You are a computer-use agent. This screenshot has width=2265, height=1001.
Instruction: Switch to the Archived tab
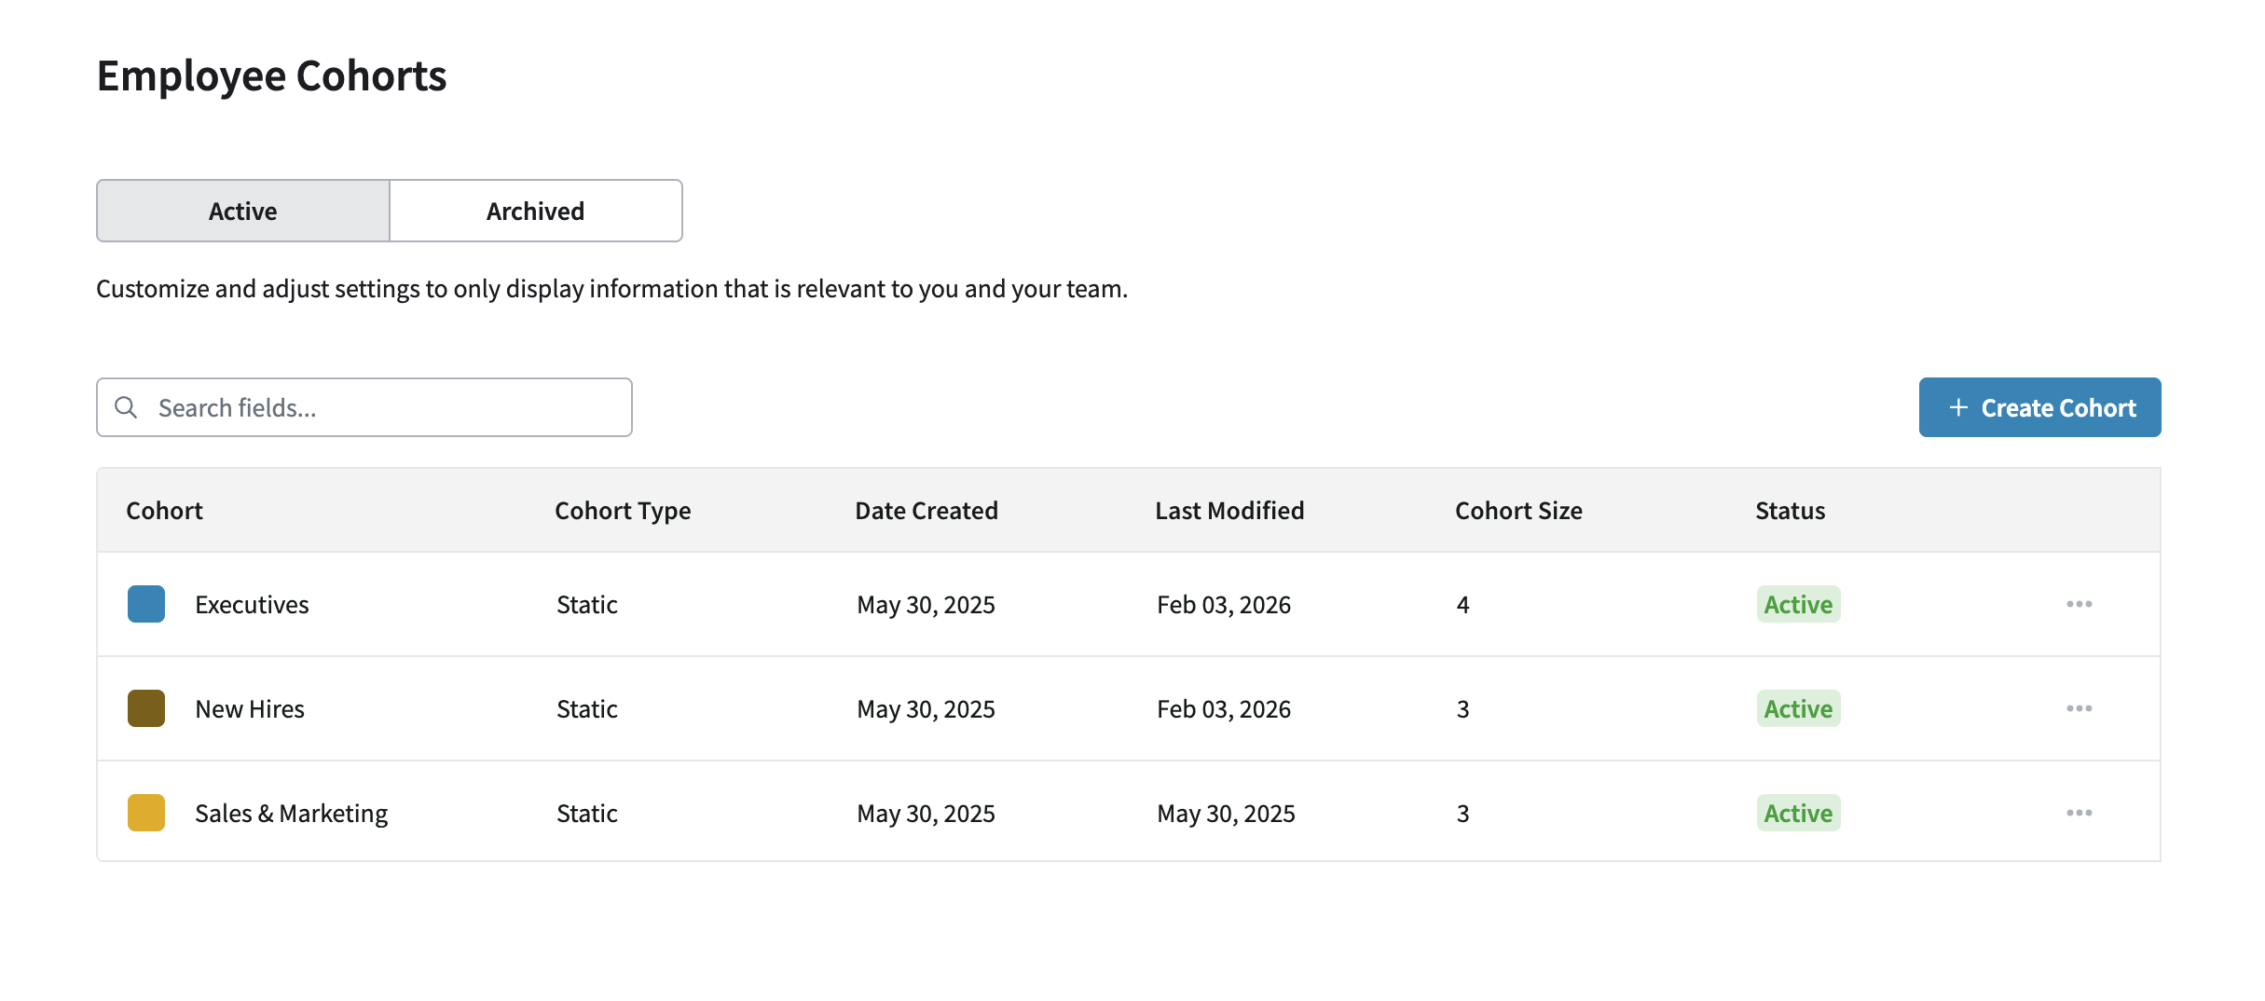pyautogui.click(x=535, y=212)
